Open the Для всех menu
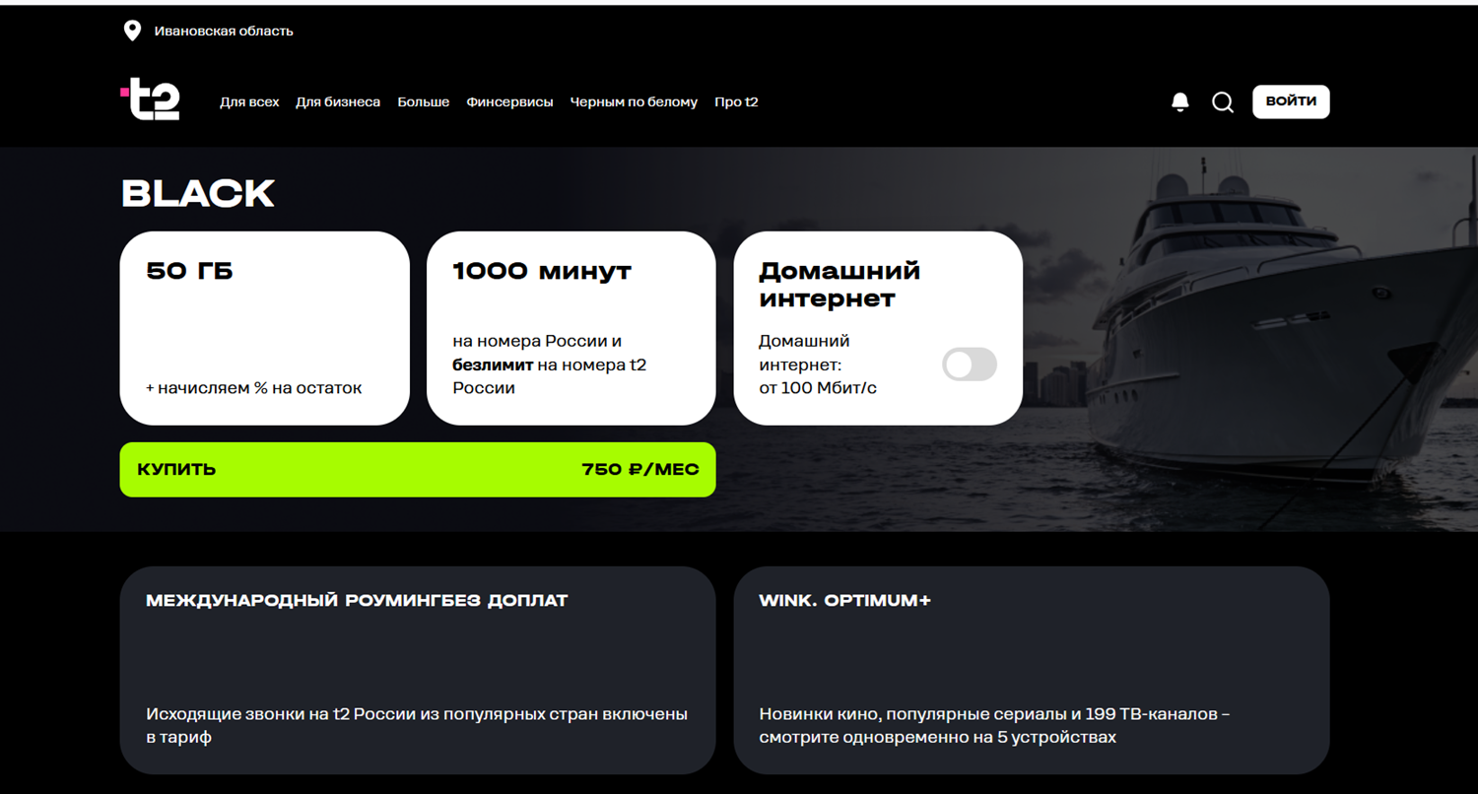This screenshot has width=1478, height=794. pyautogui.click(x=249, y=101)
